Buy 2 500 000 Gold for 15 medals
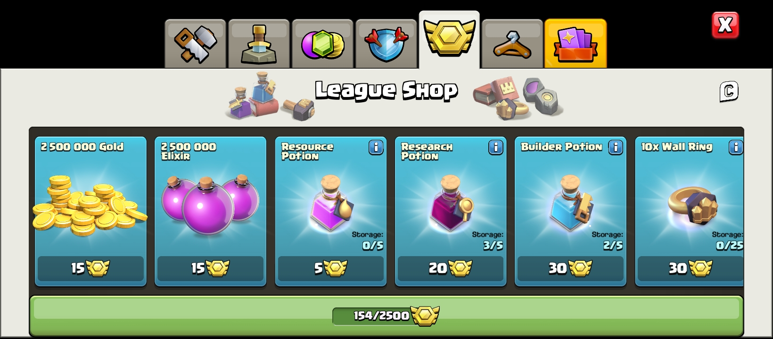773x339 pixels. (x=90, y=268)
